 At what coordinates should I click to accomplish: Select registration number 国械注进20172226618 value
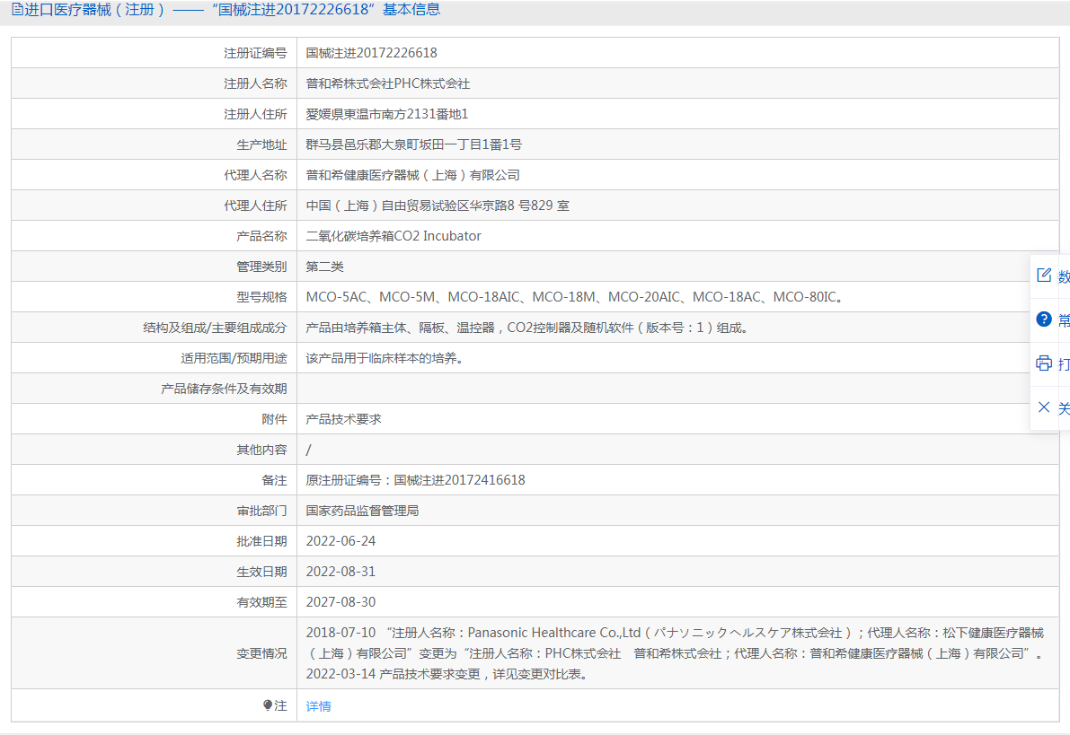pos(371,53)
